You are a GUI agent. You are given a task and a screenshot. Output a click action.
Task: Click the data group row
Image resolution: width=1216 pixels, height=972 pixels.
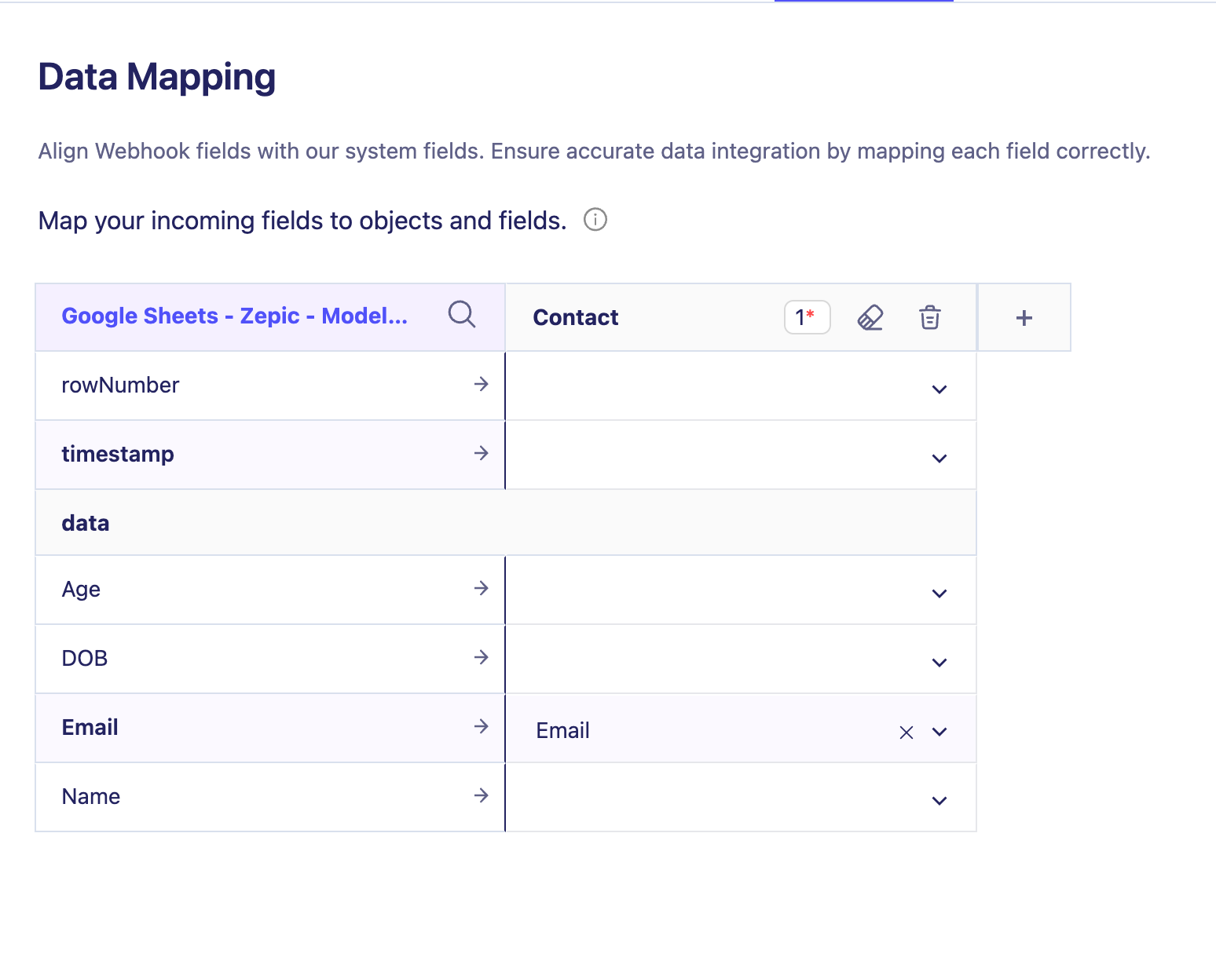click(505, 523)
